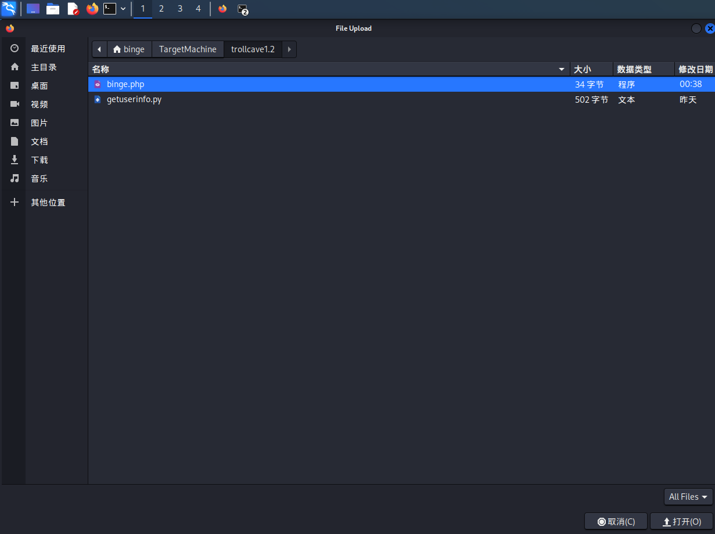Viewport: 715px width, 534px height.
Task: Click the 502 字节 size cell
Action: (x=591, y=99)
